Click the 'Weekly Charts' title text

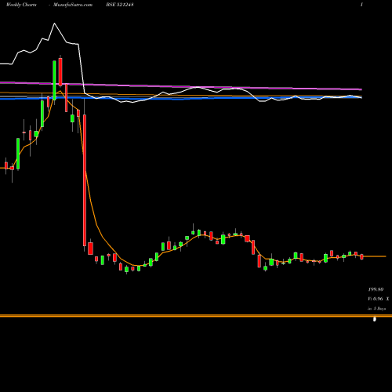[x=21, y=5]
